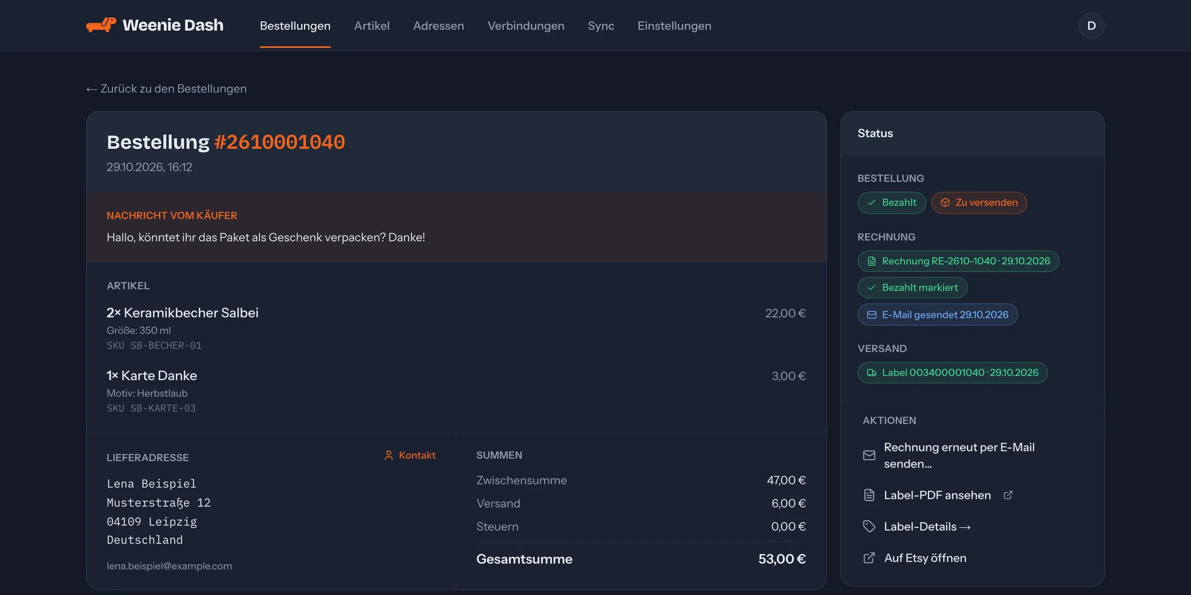Image resolution: width=1191 pixels, height=595 pixels.
Task: Click the Label 003400001040 badge text
Action: [x=960, y=373]
